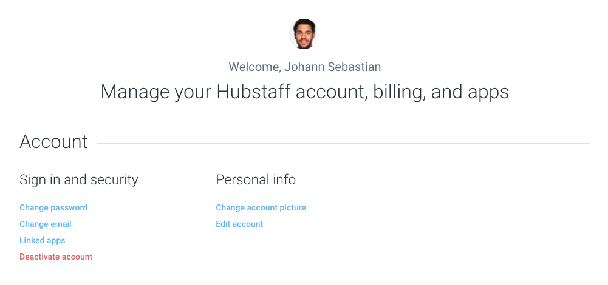This screenshot has height=285, width=608.
Task: Select the Change email link
Action: pyautogui.click(x=46, y=224)
